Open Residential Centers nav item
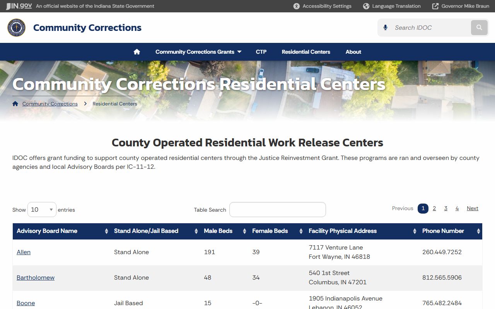The height and width of the screenshot is (309, 495). coord(306,52)
